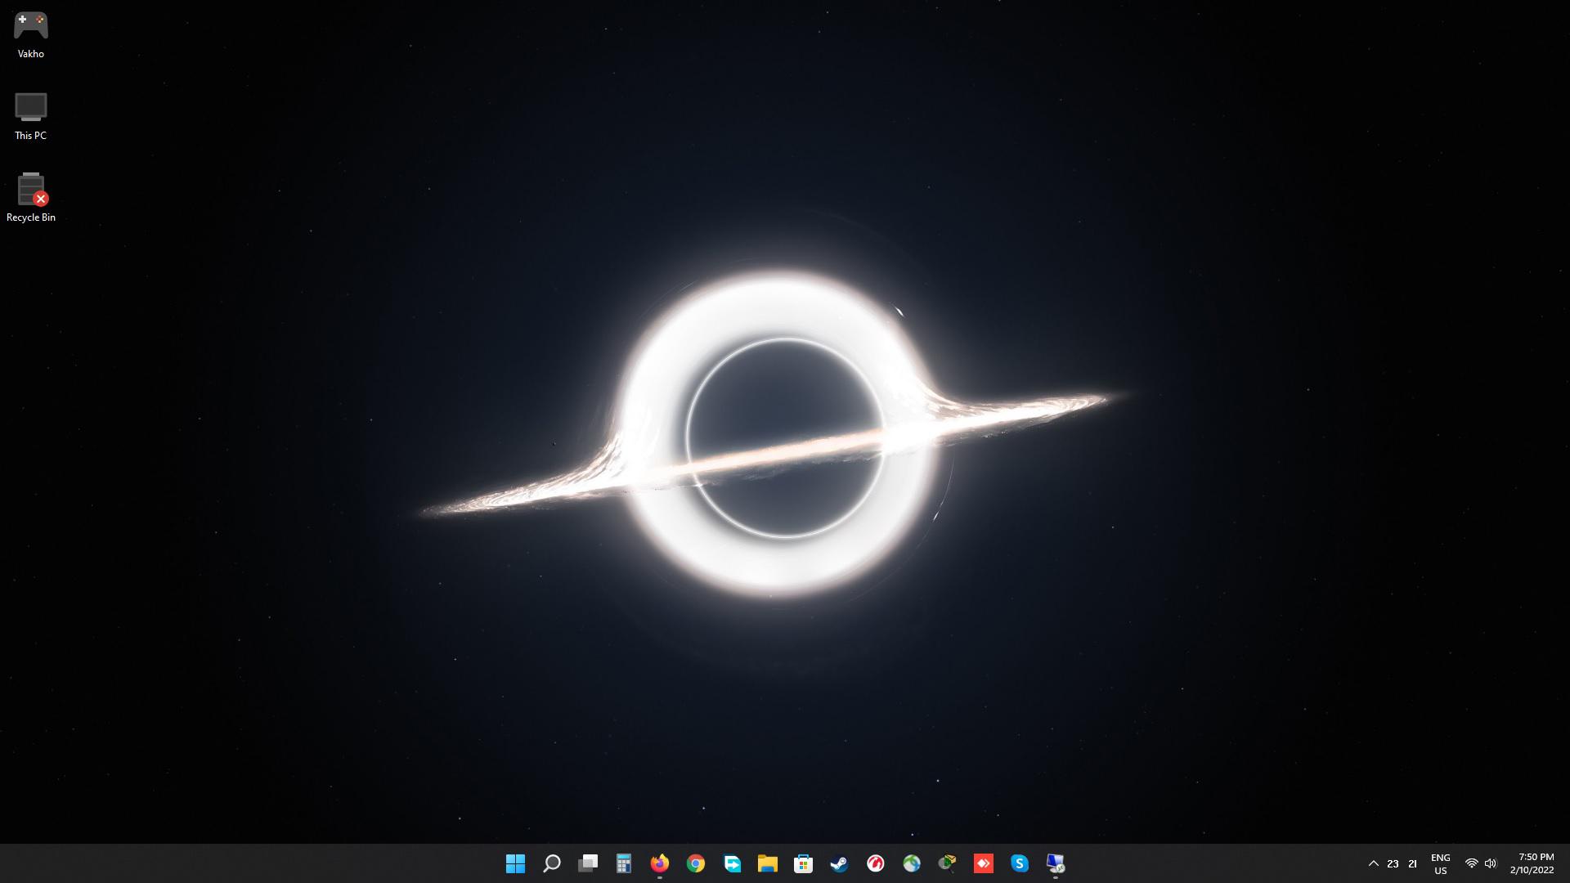
Task: Open the Windows Start menu
Action: (x=515, y=863)
